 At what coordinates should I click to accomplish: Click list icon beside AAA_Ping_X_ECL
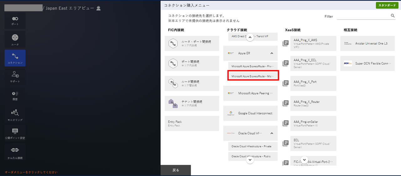(285, 63)
